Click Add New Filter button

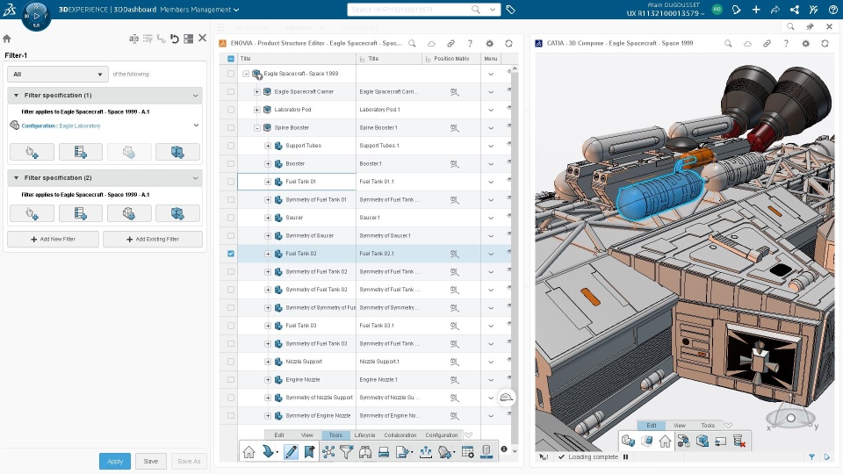coord(53,239)
